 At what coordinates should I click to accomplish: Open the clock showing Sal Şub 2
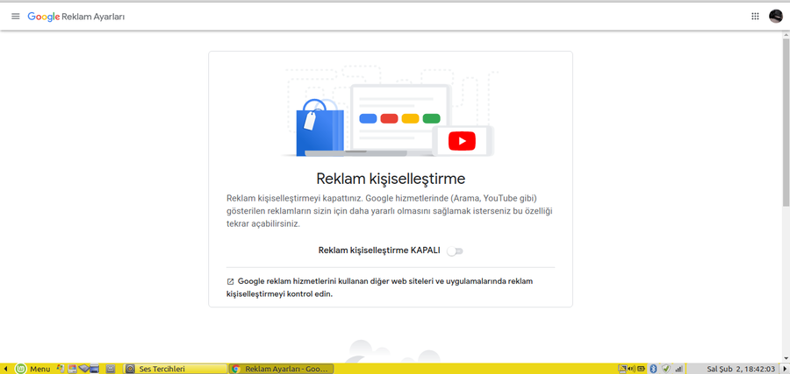point(741,369)
